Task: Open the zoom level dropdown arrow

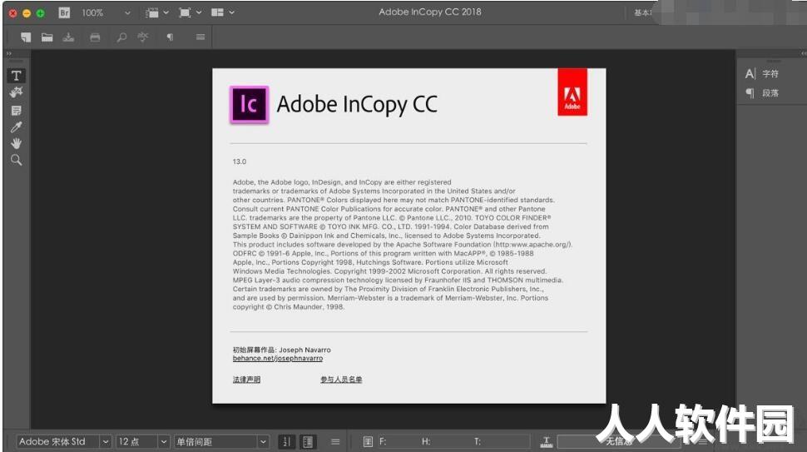Action: tap(127, 12)
